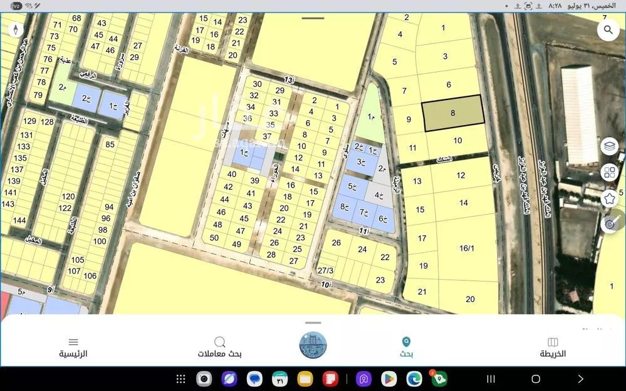Reset map orientation with the compass button
The height and width of the screenshot is (391, 626).
coord(14,29)
